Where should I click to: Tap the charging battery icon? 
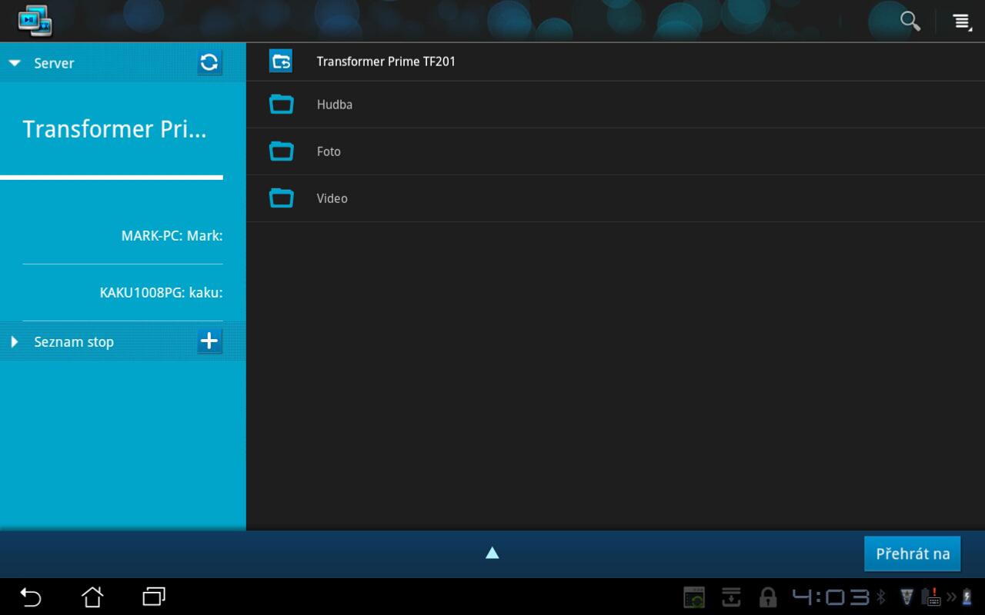pyautogui.click(x=967, y=597)
